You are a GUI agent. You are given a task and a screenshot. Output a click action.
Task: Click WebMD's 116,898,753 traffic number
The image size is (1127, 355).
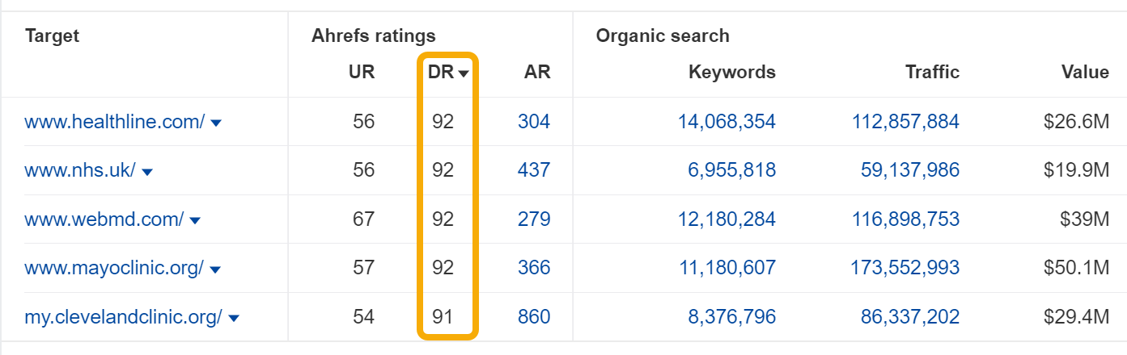pos(905,219)
